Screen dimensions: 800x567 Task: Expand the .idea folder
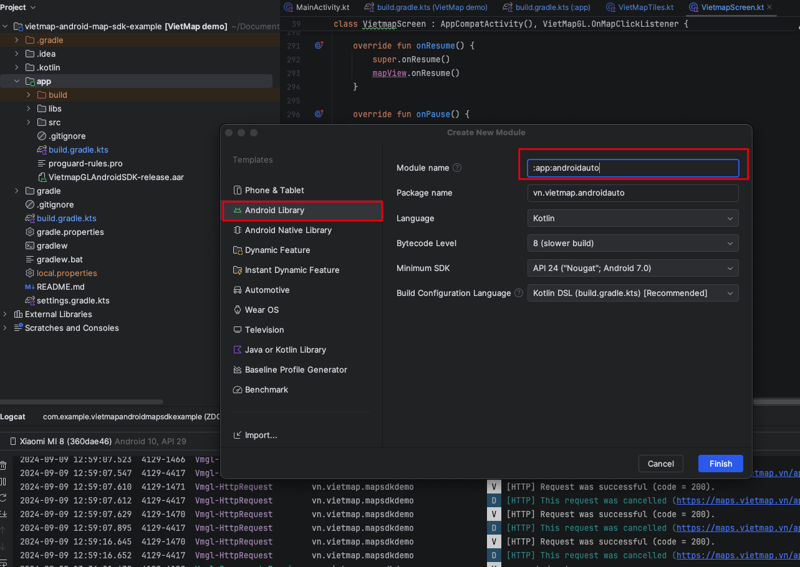[17, 54]
